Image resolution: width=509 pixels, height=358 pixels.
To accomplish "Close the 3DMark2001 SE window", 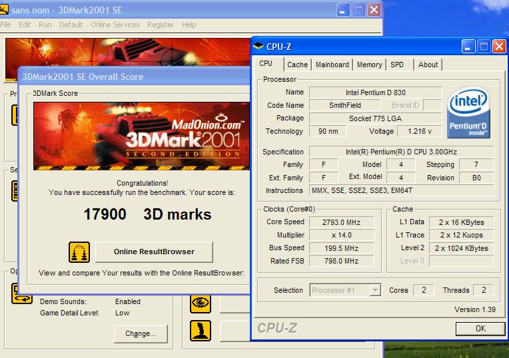I will 374,10.
